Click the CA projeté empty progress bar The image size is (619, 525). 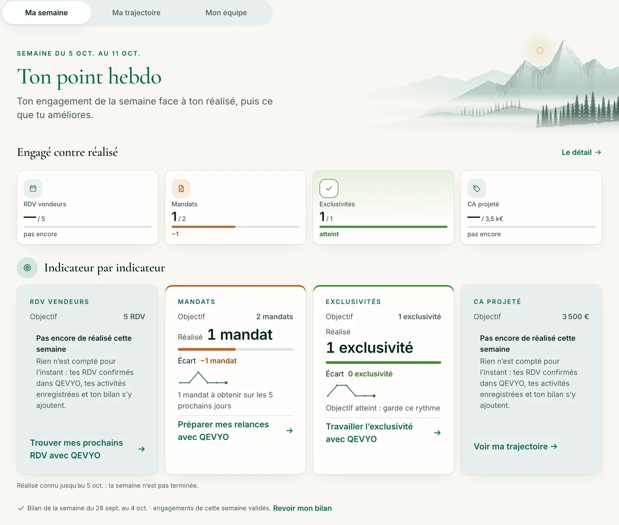531,227
